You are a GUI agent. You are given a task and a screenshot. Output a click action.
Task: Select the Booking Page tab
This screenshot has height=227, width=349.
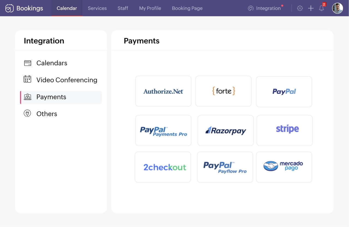(187, 8)
